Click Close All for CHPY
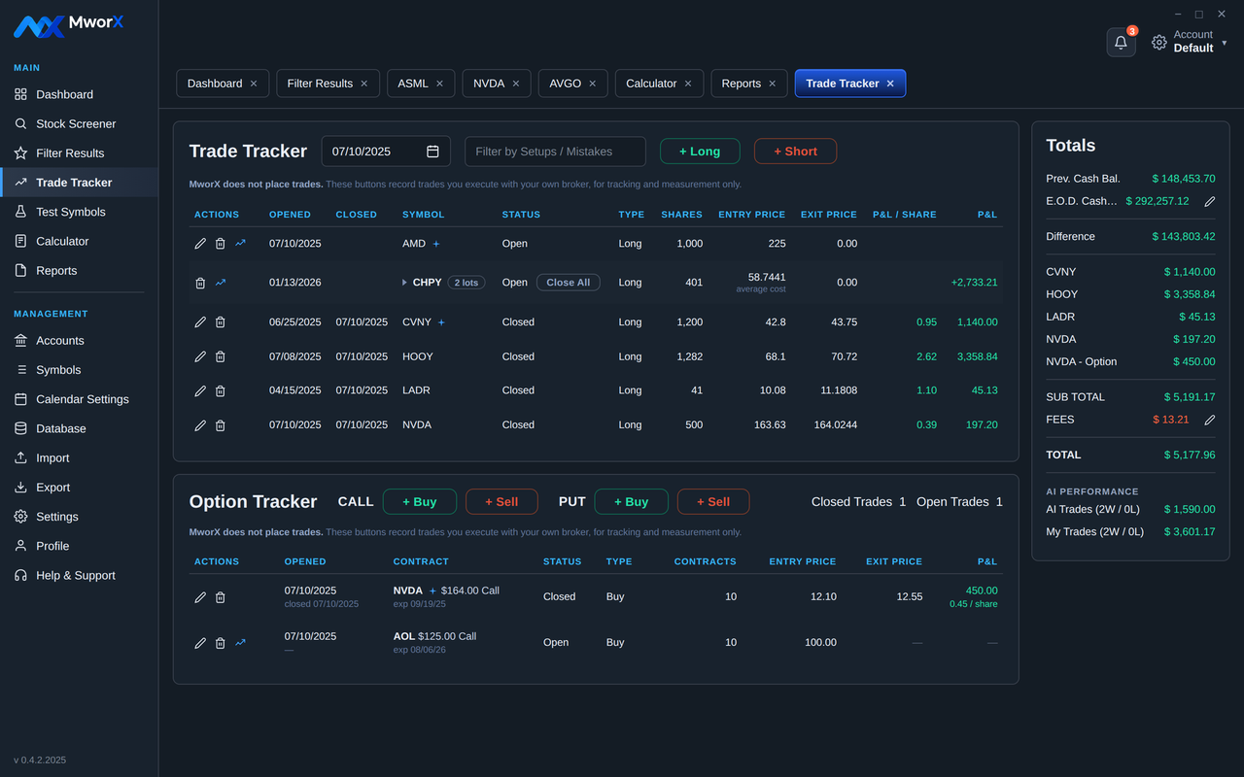The height and width of the screenshot is (777, 1244). click(x=569, y=283)
